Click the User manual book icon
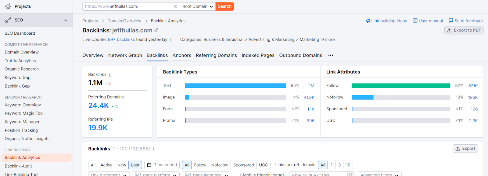 pos(415,21)
